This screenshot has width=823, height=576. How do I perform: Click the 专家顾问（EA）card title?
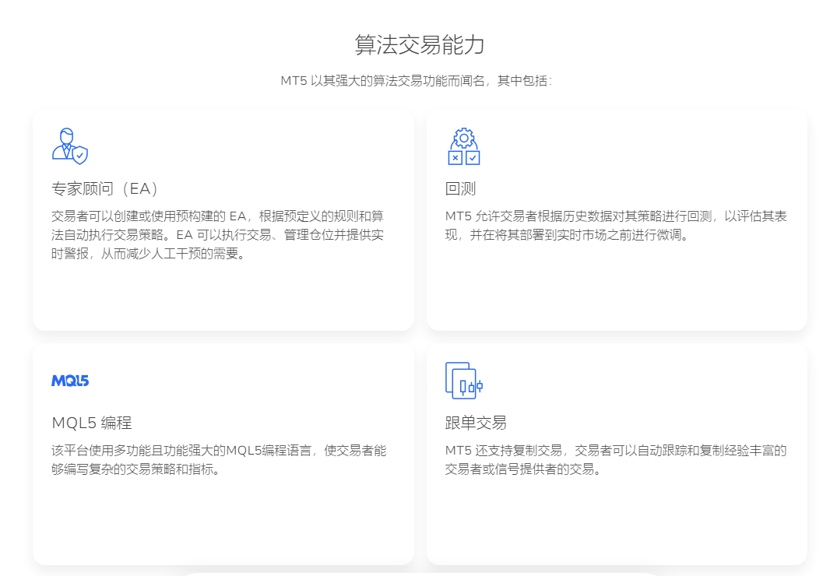104,188
